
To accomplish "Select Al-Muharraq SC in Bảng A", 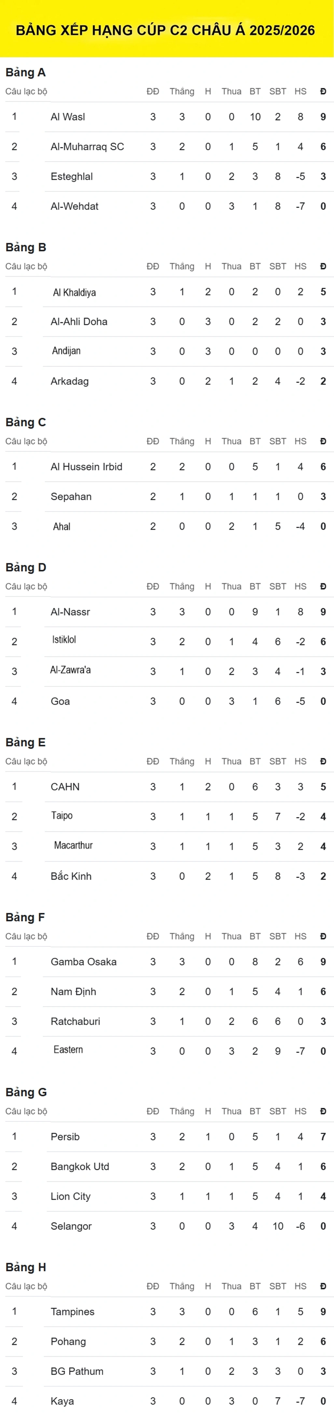I will point(87,147).
